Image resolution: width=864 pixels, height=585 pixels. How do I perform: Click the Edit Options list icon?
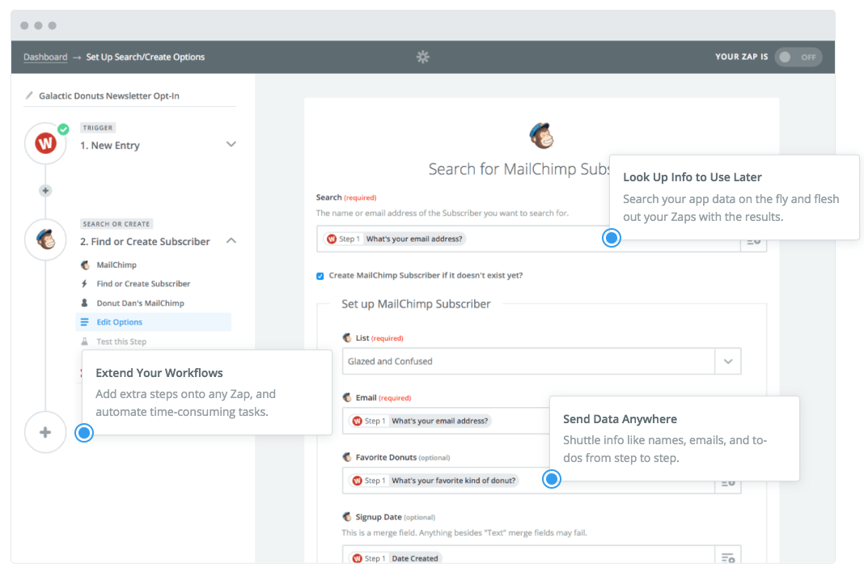(x=84, y=322)
